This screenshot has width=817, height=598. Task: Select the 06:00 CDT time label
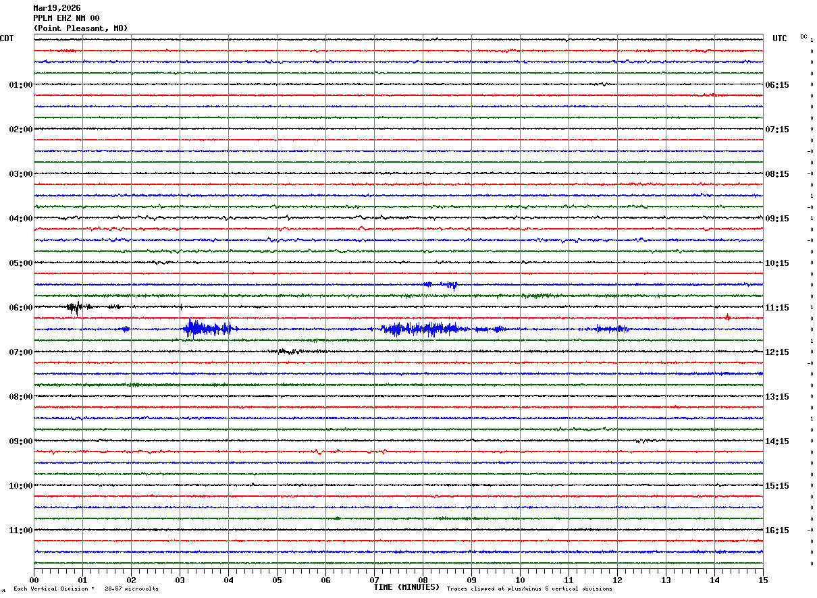coord(20,308)
